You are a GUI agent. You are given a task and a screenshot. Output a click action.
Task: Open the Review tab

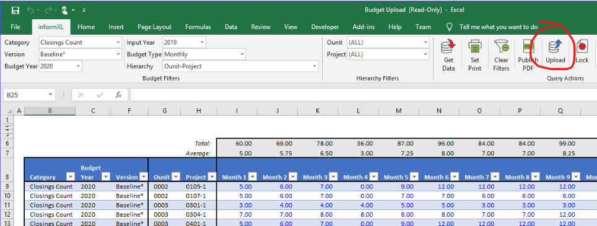[x=261, y=27]
